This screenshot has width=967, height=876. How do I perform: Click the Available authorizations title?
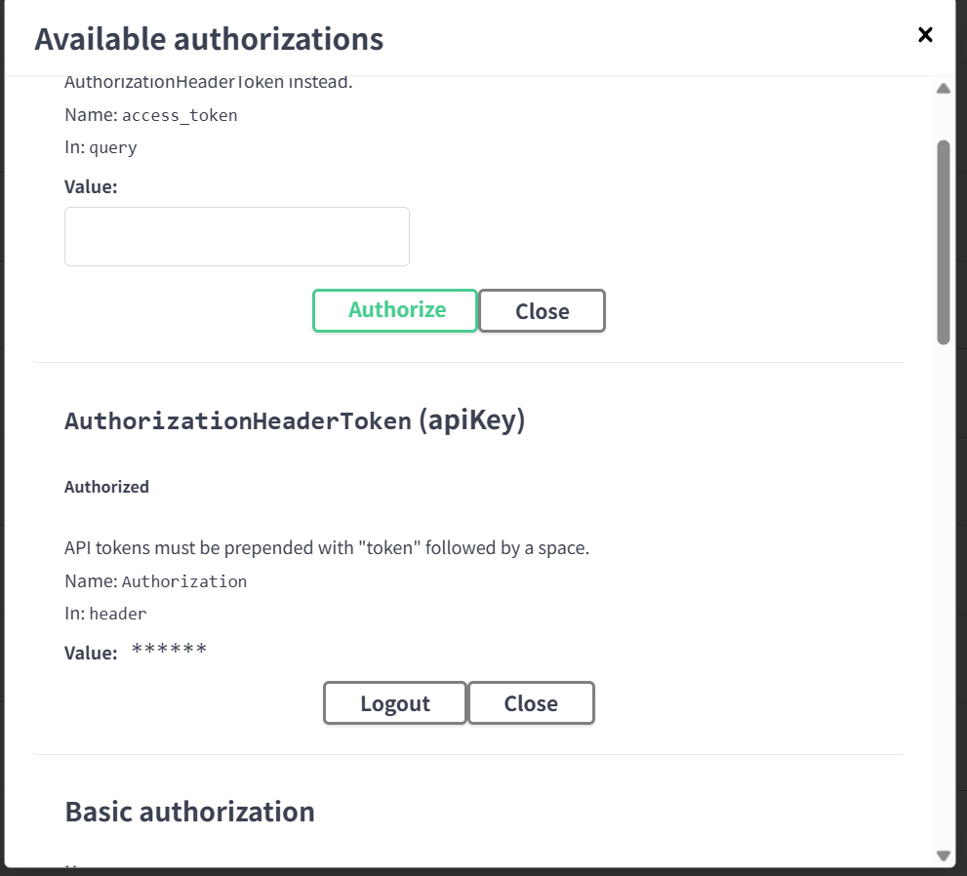pos(209,39)
